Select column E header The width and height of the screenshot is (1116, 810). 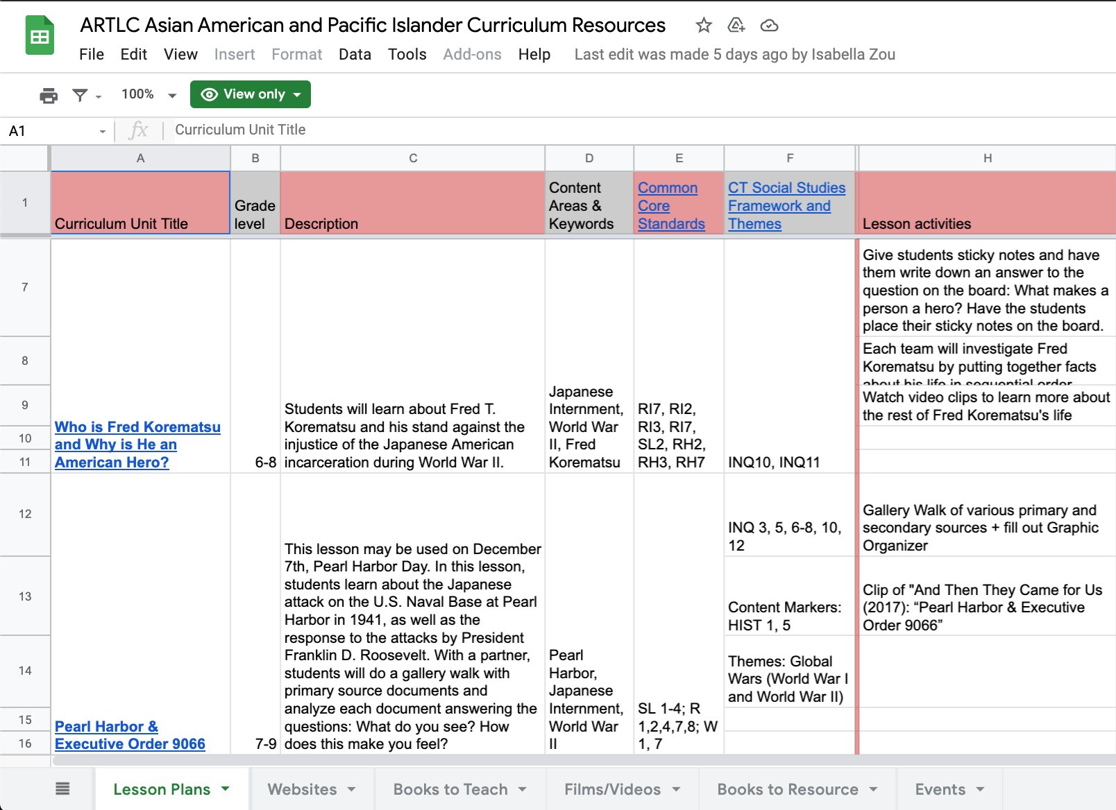[x=679, y=158]
